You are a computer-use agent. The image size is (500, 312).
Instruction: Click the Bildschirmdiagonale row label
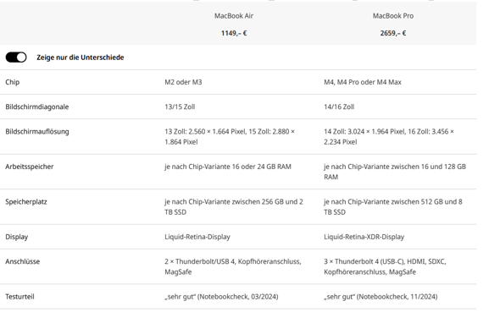pos(37,107)
